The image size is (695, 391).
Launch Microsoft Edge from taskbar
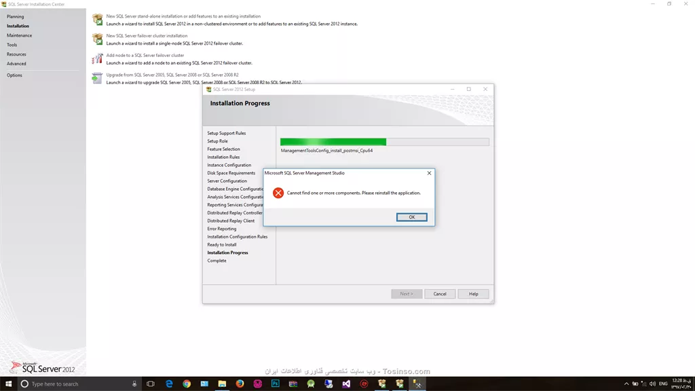pyautogui.click(x=169, y=384)
